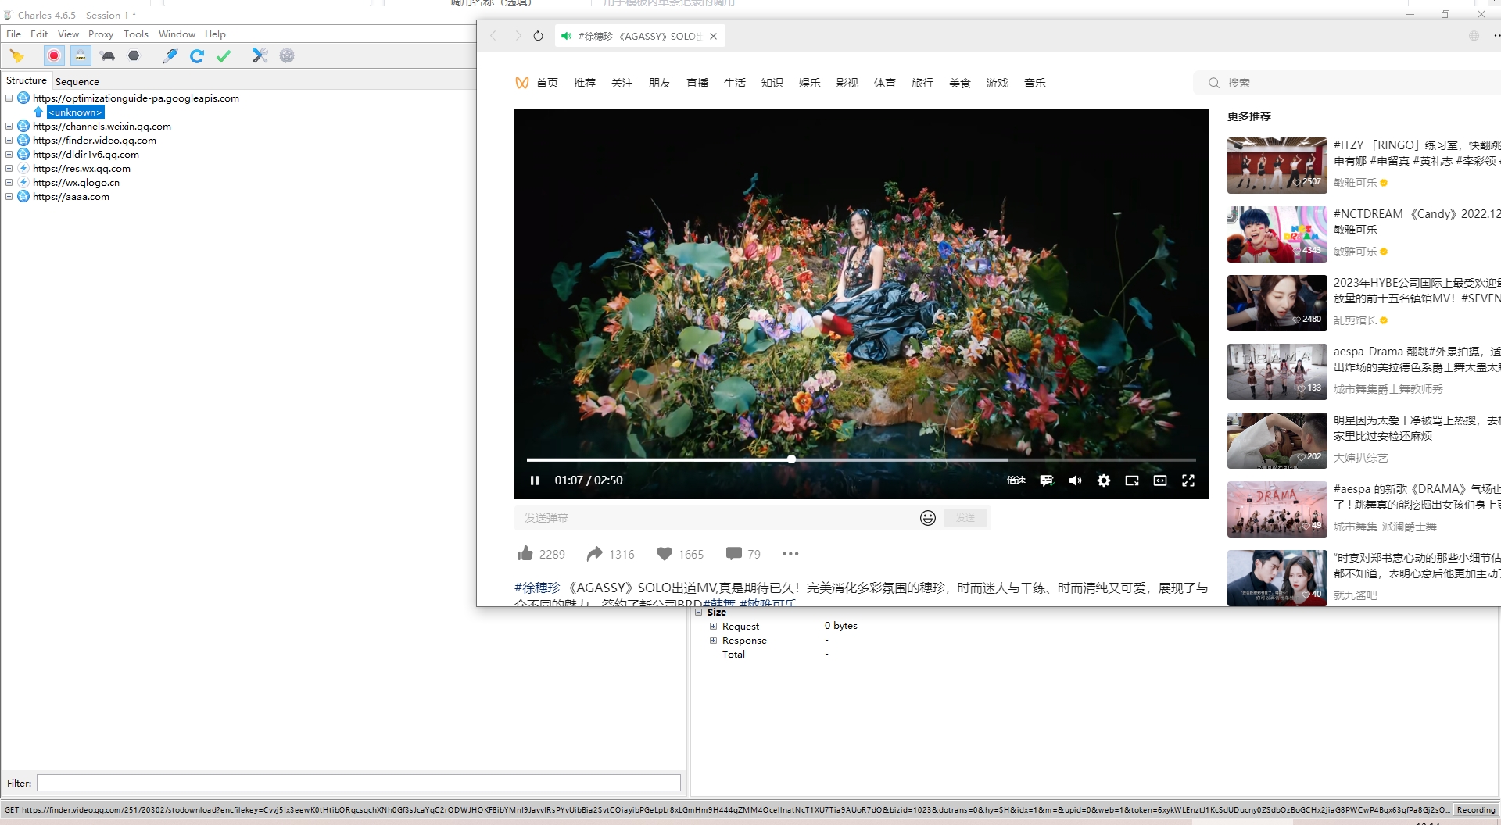Image resolution: width=1501 pixels, height=825 pixels.
Task: Click the Repeat blue arrow icon in Charles
Action: [x=197, y=55]
